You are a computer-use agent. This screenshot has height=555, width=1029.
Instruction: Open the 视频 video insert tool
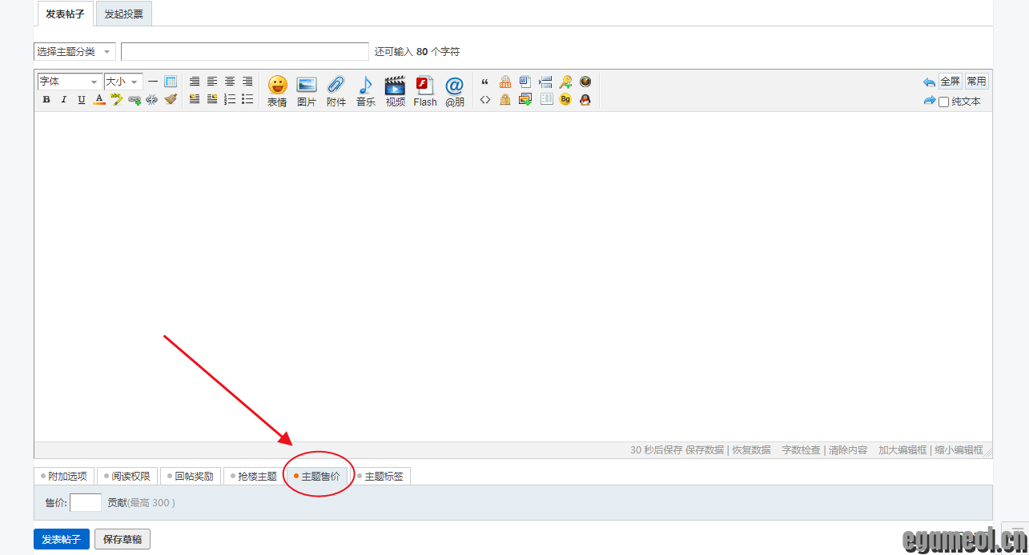coord(395,90)
